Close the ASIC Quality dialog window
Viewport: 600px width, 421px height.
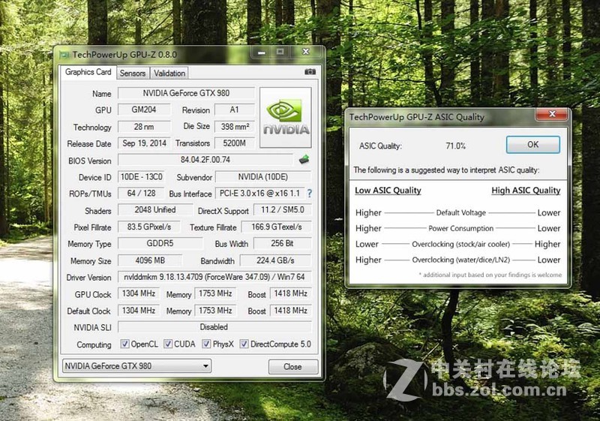552,113
